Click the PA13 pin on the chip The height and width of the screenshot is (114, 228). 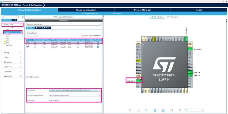(190, 49)
